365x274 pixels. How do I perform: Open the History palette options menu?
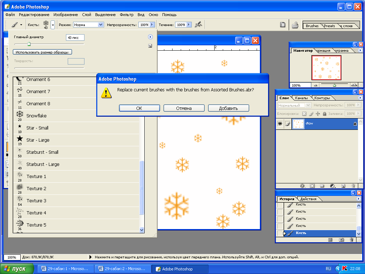tap(359, 199)
